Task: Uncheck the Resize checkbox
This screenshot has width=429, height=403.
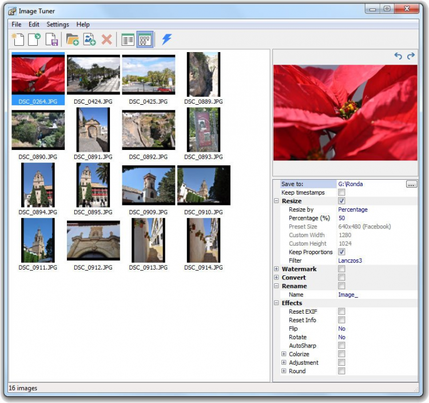Action: (341, 201)
